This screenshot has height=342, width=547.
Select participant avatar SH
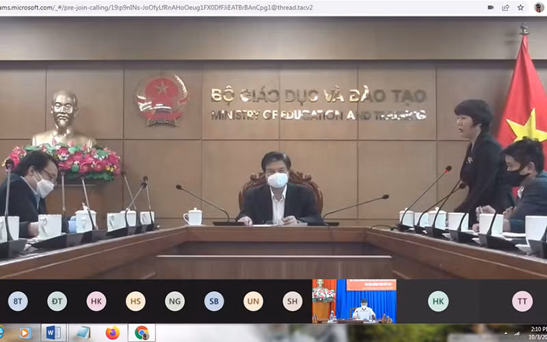[293, 301]
